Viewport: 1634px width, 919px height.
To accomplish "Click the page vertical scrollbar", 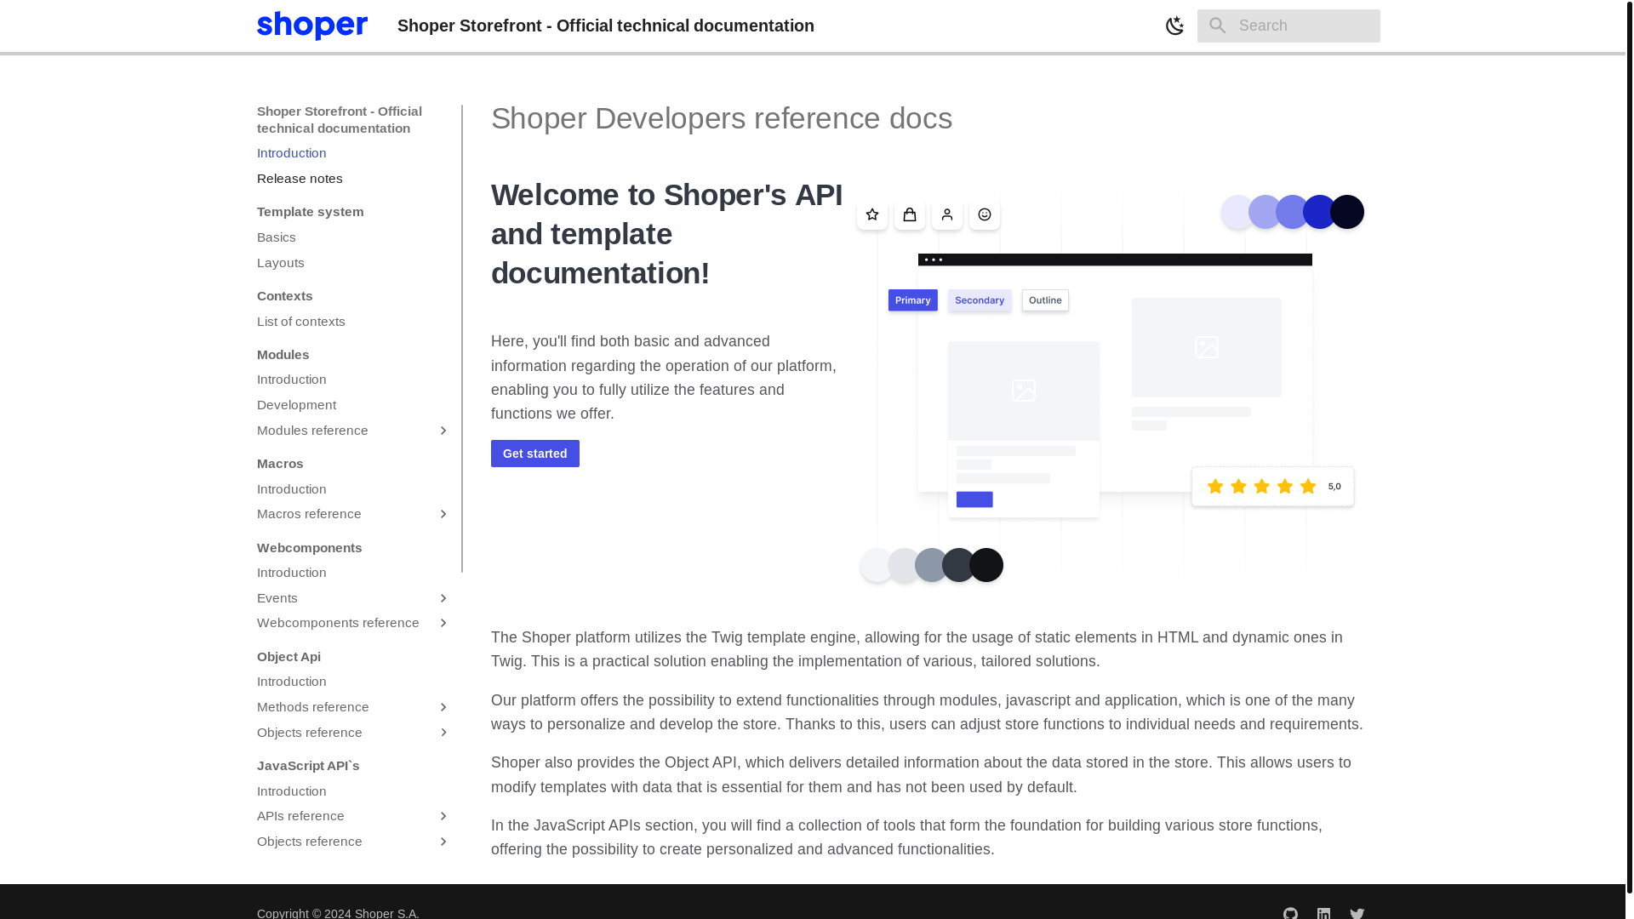I will point(1629,447).
